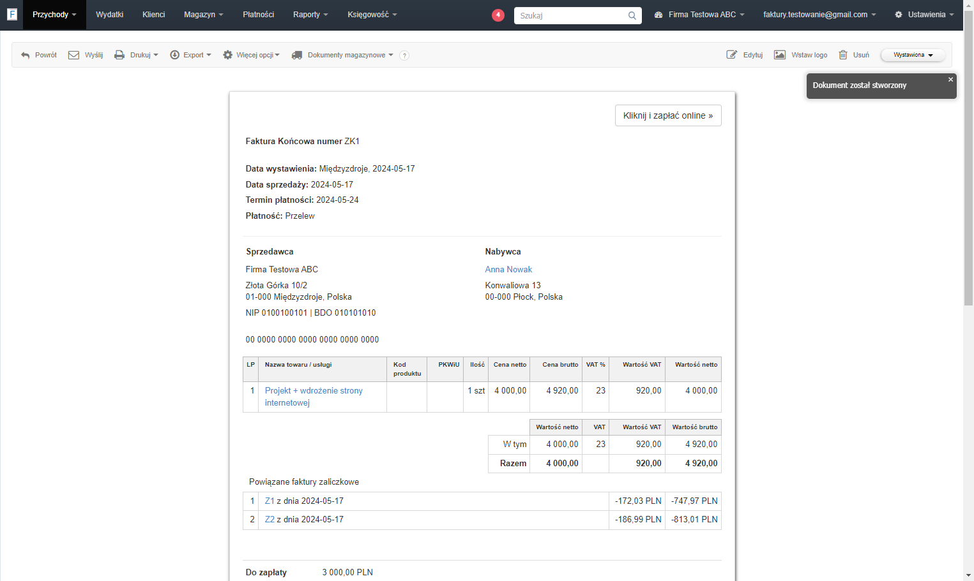The width and height of the screenshot is (974, 581).
Task: Open Więcej opcji menu
Action: point(251,55)
